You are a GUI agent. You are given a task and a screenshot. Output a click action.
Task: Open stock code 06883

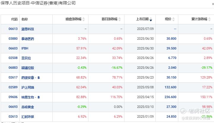[13, 68]
